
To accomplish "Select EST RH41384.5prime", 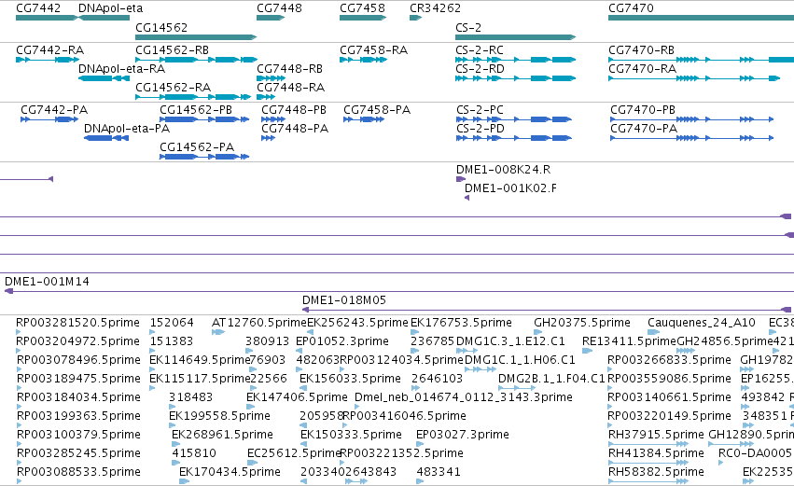I will pos(656,453).
